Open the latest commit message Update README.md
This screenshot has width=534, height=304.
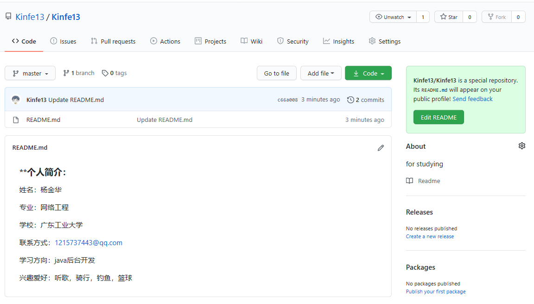(76, 100)
